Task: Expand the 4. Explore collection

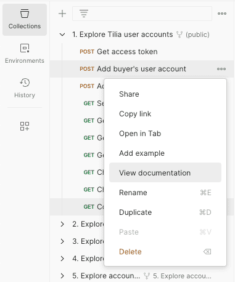Action: [x=62, y=259]
